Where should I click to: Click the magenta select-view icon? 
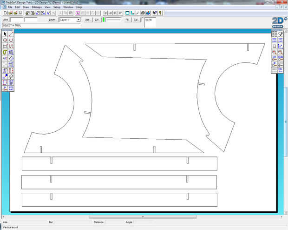(x=78, y=13)
